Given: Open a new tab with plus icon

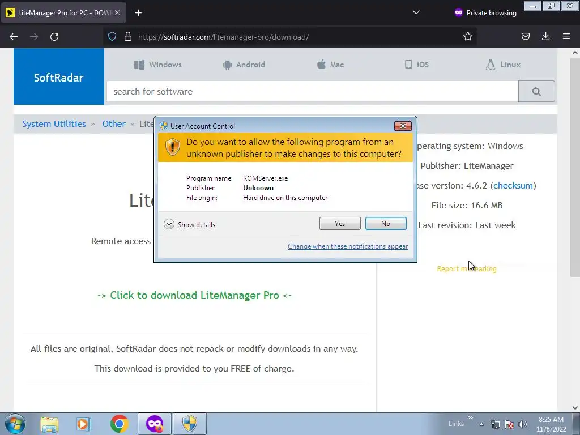Looking at the screenshot, I should pyautogui.click(x=138, y=13).
